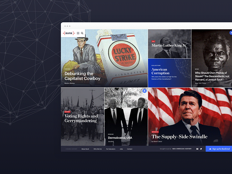Viewport: 232px width, 174px height.
Task: Click the envelope icon on Bunkmail button
Action: pyautogui.click(x=210, y=149)
